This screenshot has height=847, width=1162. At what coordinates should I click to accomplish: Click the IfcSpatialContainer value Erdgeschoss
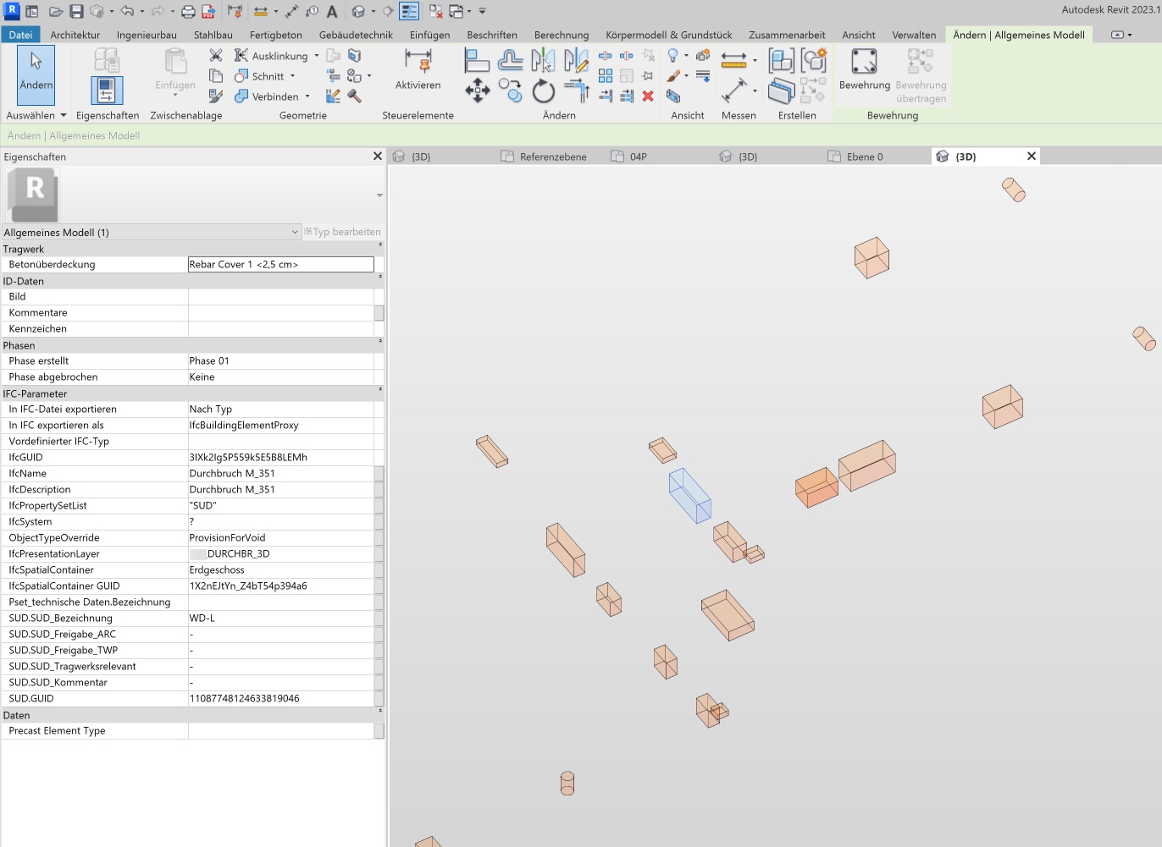click(x=217, y=570)
